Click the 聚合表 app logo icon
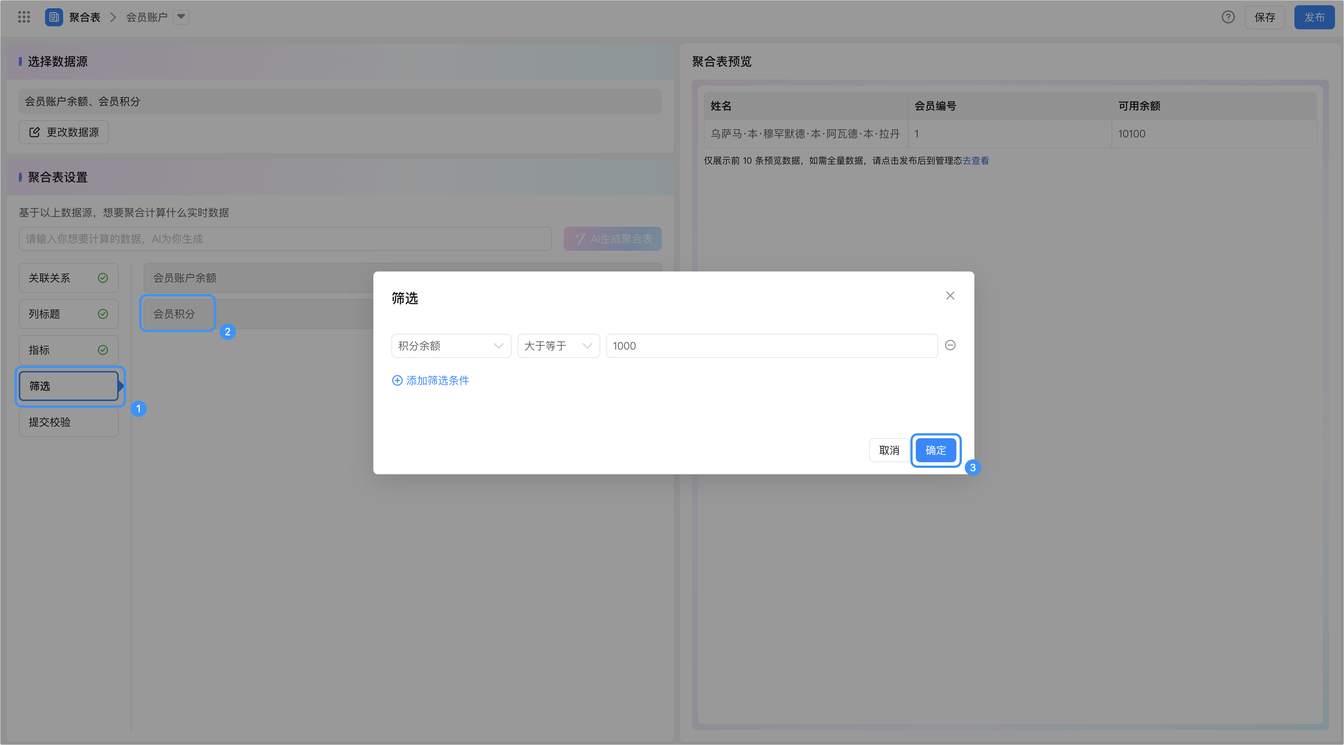 [54, 17]
